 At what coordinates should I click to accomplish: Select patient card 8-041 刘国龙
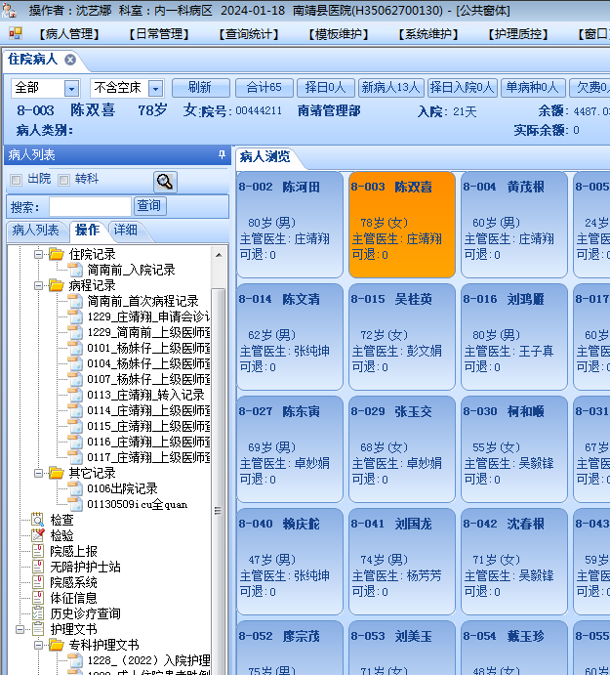tap(402, 562)
